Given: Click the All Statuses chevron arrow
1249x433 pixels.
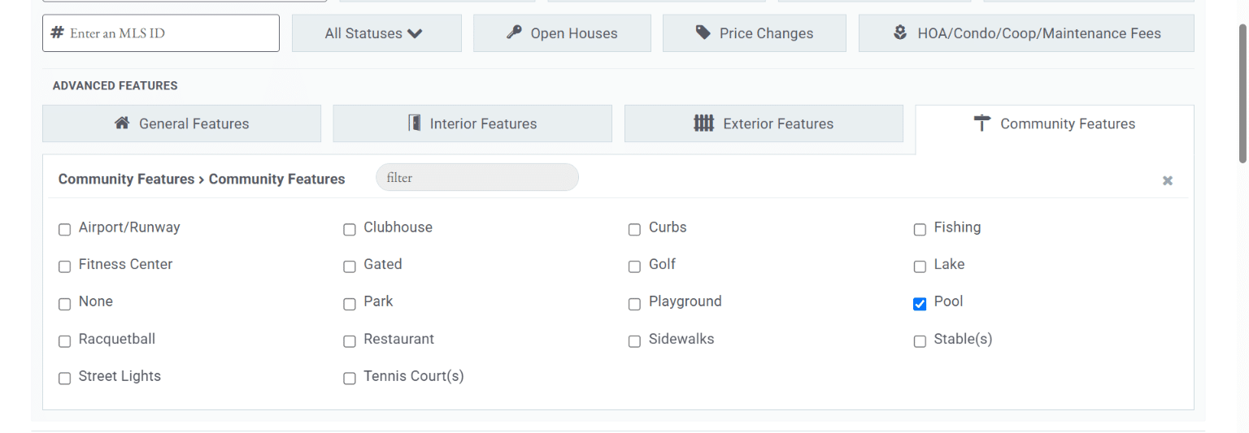Looking at the screenshot, I should (x=416, y=33).
